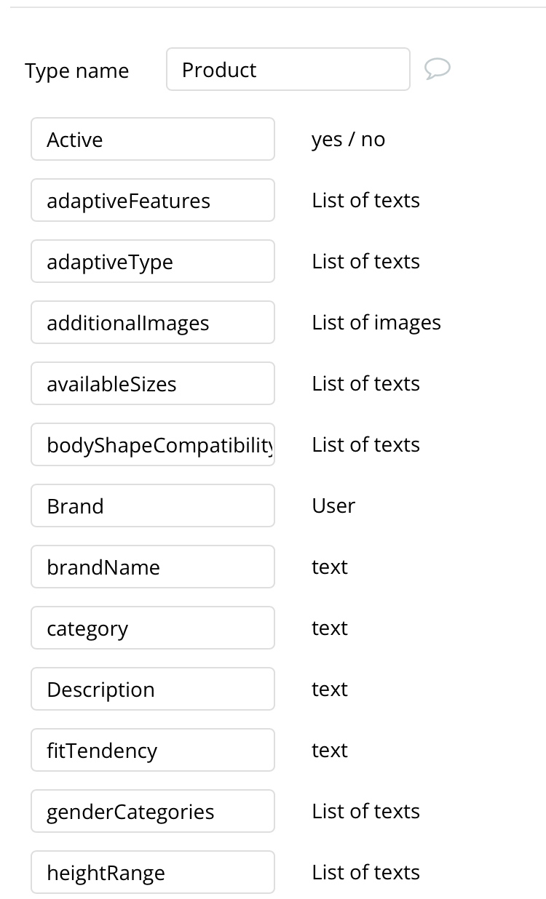The width and height of the screenshot is (546, 899).
Task: Click the List of texts type beside heightRange
Action: [365, 872]
